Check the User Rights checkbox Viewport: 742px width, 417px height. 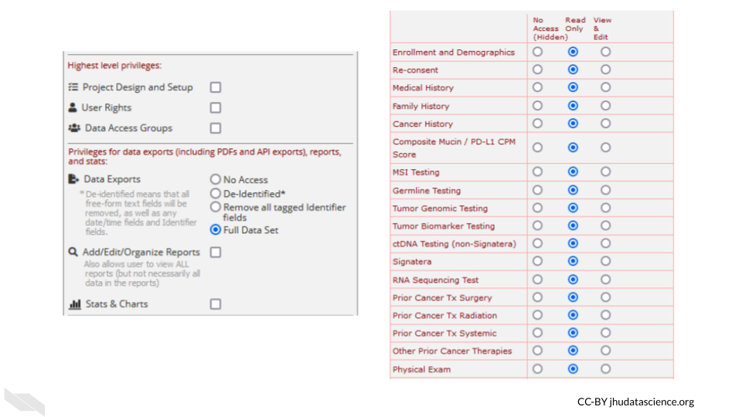[x=216, y=108]
